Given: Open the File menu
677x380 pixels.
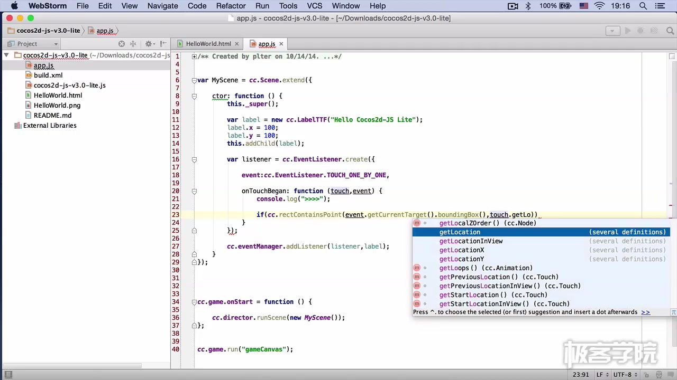Looking at the screenshot, I should (x=83, y=6).
